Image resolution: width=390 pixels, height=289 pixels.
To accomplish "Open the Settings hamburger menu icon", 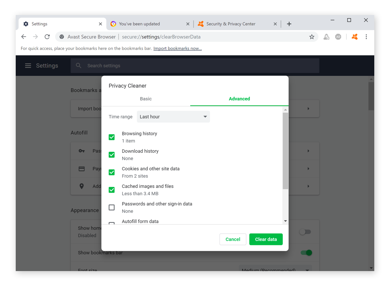I will coord(28,66).
